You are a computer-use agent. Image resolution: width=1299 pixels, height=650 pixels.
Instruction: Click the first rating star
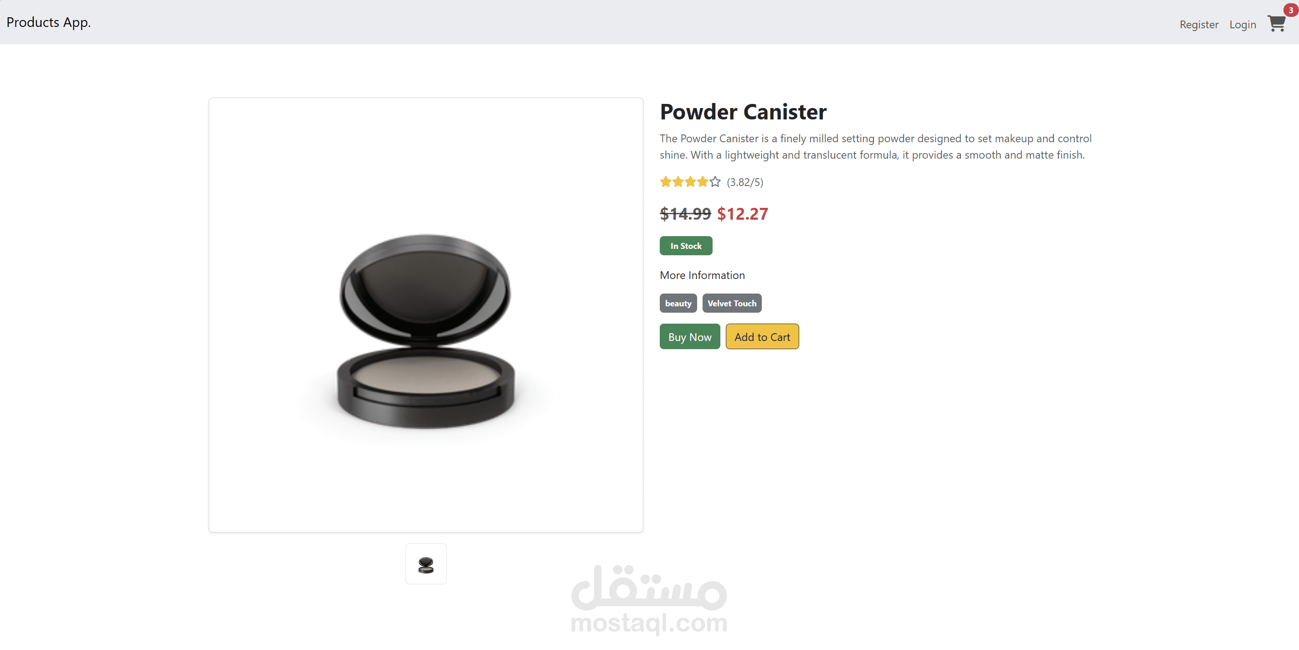666,182
